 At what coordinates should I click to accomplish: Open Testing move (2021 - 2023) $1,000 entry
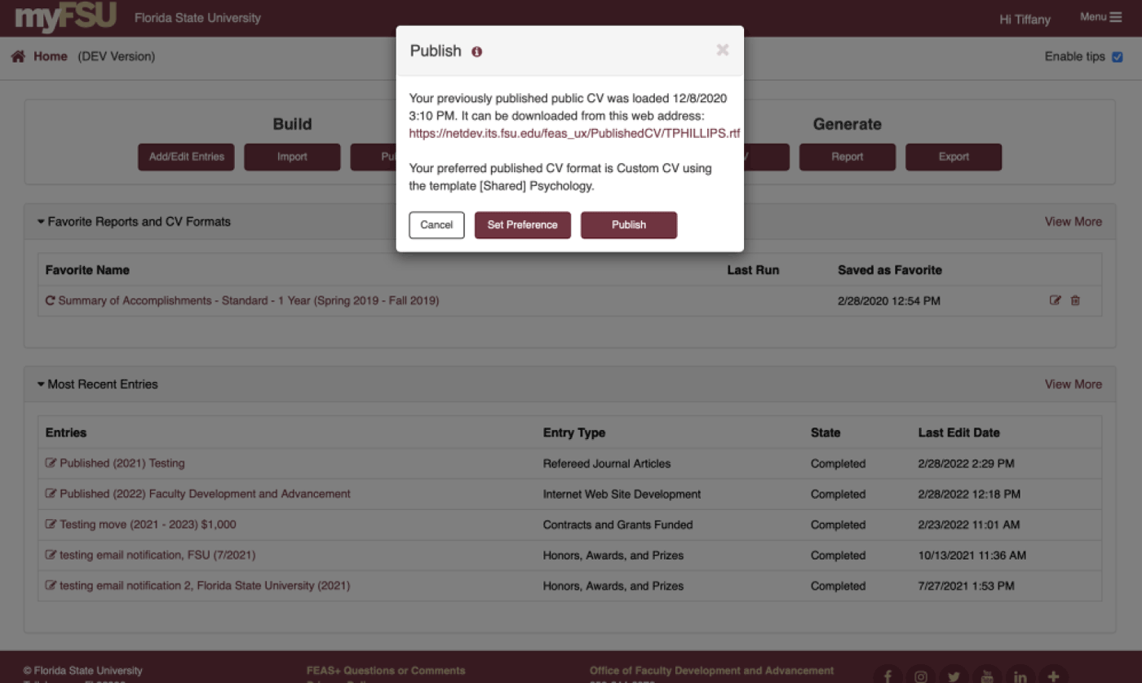point(148,525)
